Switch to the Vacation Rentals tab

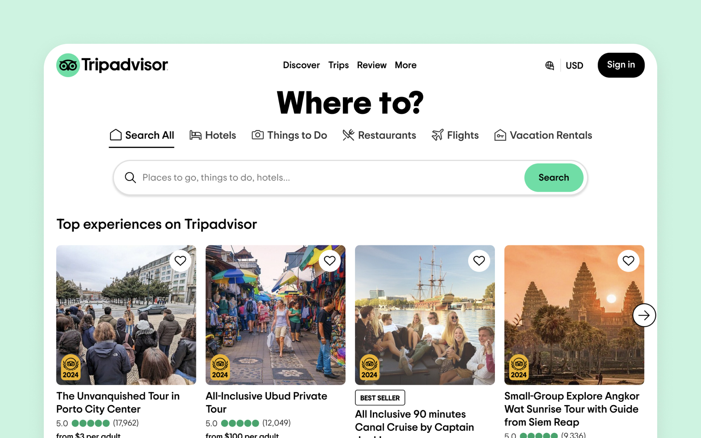[543, 135]
